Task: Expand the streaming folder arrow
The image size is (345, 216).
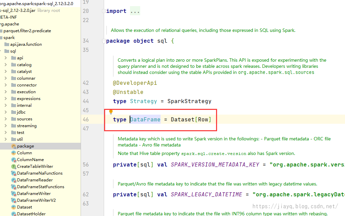Action: (6, 126)
